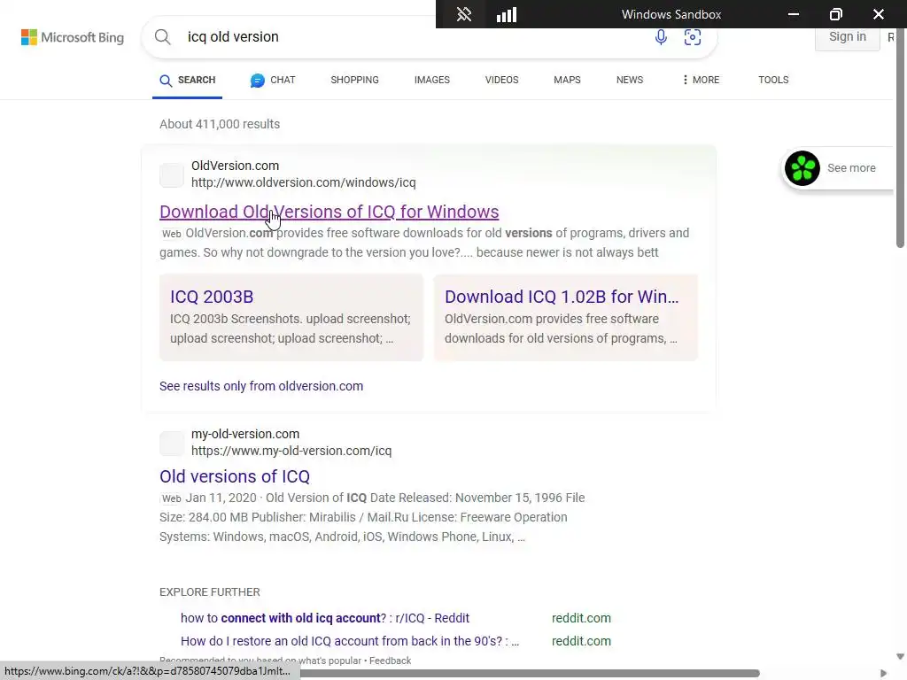Viewport: 907px width, 680px height.
Task: Open the MAPS tab
Action: [x=567, y=80]
